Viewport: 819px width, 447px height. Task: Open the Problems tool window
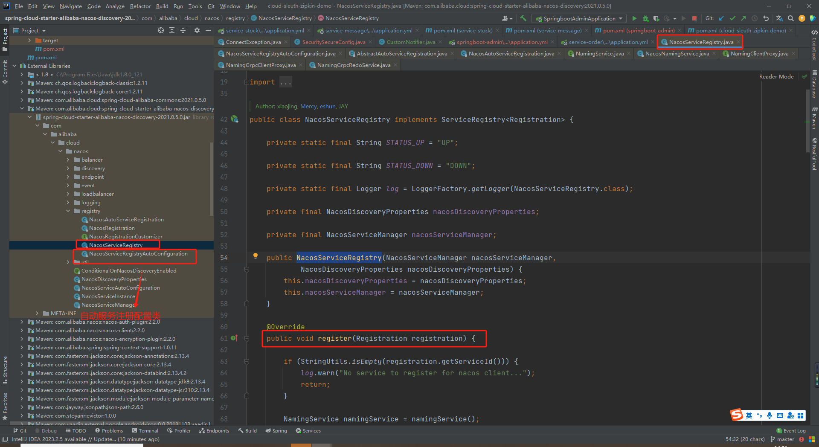pyautogui.click(x=109, y=431)
